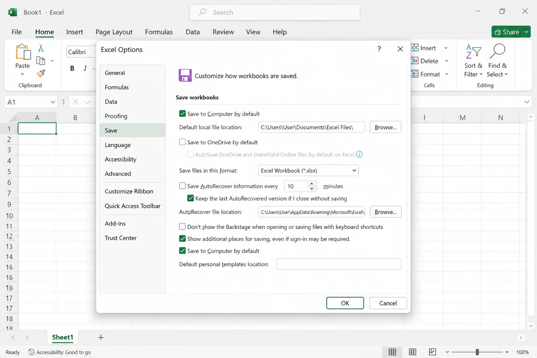Switch to Normal view in status bar
537x358 pixels.
point(392,352)
